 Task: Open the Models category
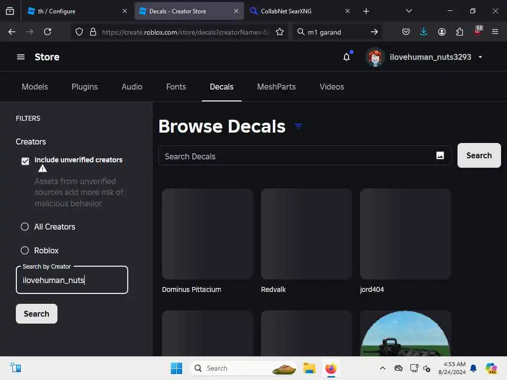pos(35,87)
